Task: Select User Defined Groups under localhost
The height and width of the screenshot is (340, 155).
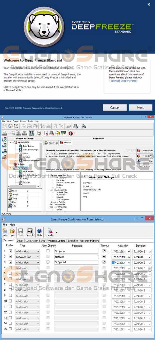Action: click(x=30, y=150)
